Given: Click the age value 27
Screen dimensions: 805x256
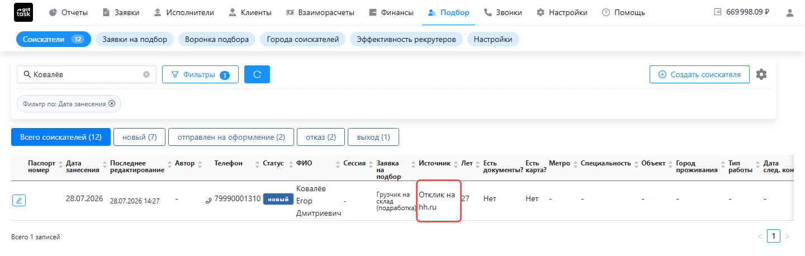Looking at the screenshot, I should click(466, 198).
